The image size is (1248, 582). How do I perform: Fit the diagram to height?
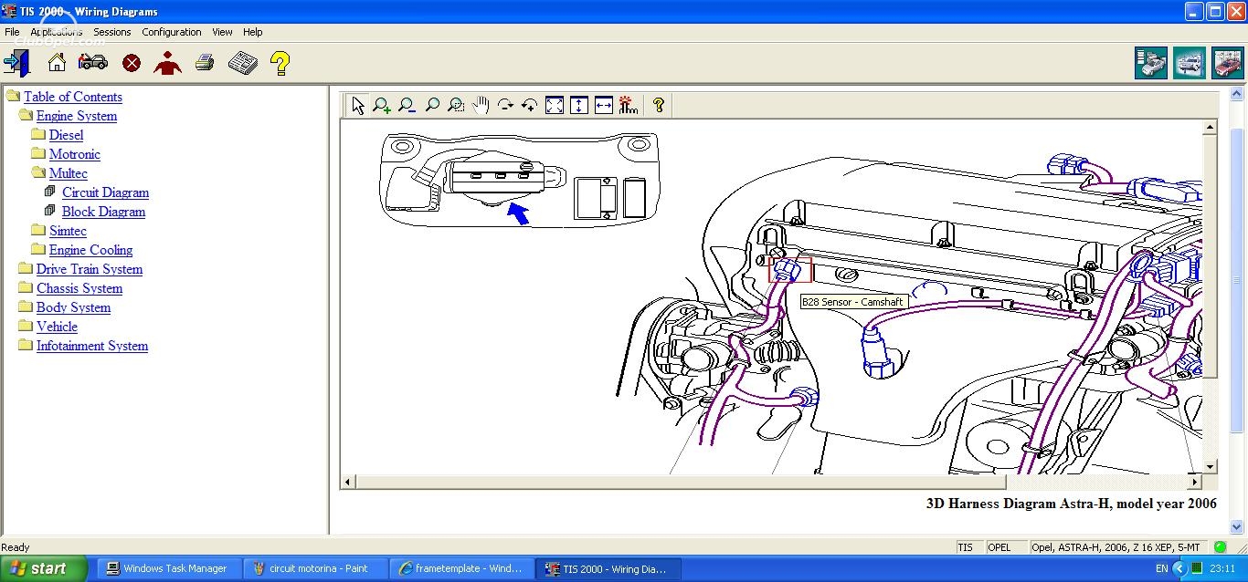pos(578,105)
